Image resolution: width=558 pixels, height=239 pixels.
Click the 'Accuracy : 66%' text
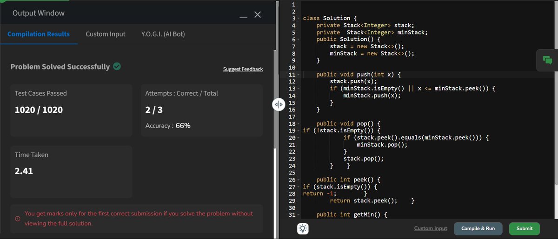[168, 126]
